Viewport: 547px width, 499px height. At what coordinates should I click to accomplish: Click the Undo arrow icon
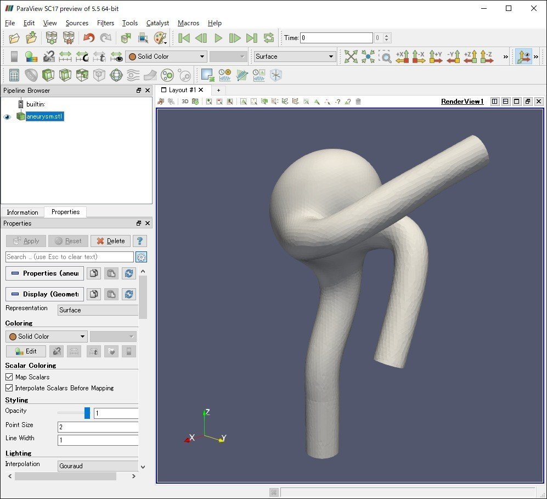point(89,38)
